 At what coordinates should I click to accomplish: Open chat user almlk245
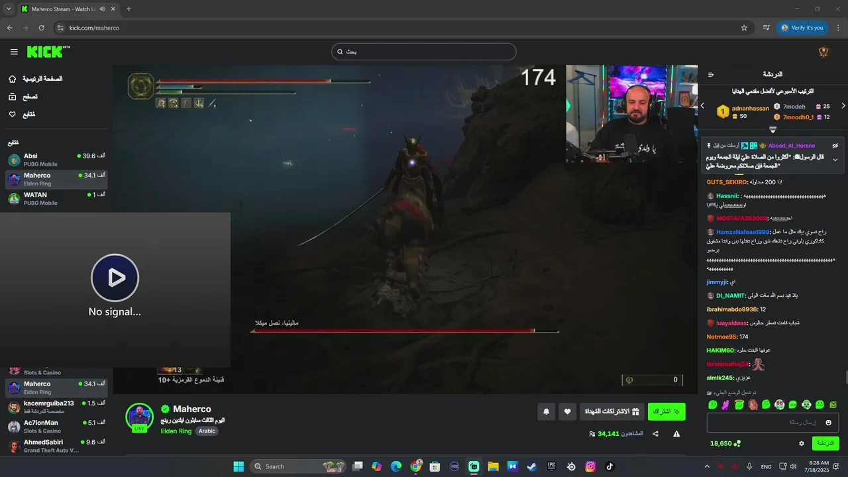coord(720,378)
